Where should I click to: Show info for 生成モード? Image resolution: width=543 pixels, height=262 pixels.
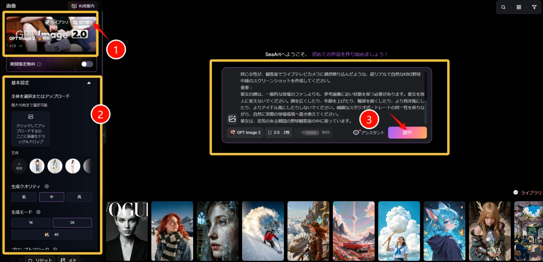[38, 212]
